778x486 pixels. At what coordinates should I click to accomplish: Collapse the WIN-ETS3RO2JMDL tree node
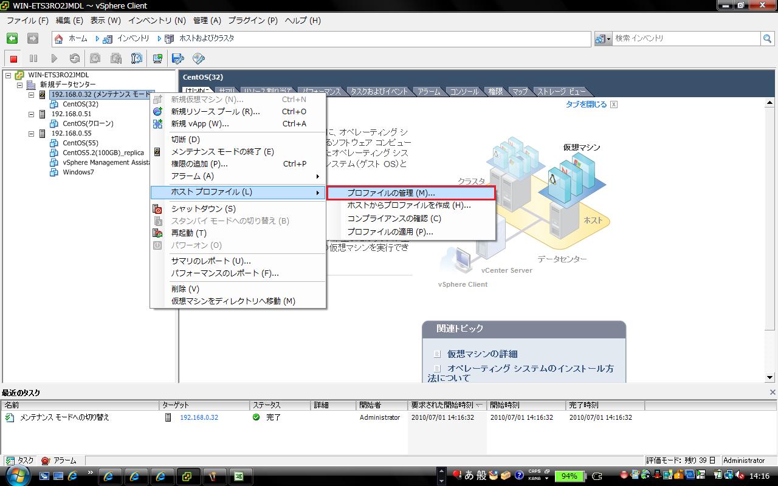[x=9, y=75]
